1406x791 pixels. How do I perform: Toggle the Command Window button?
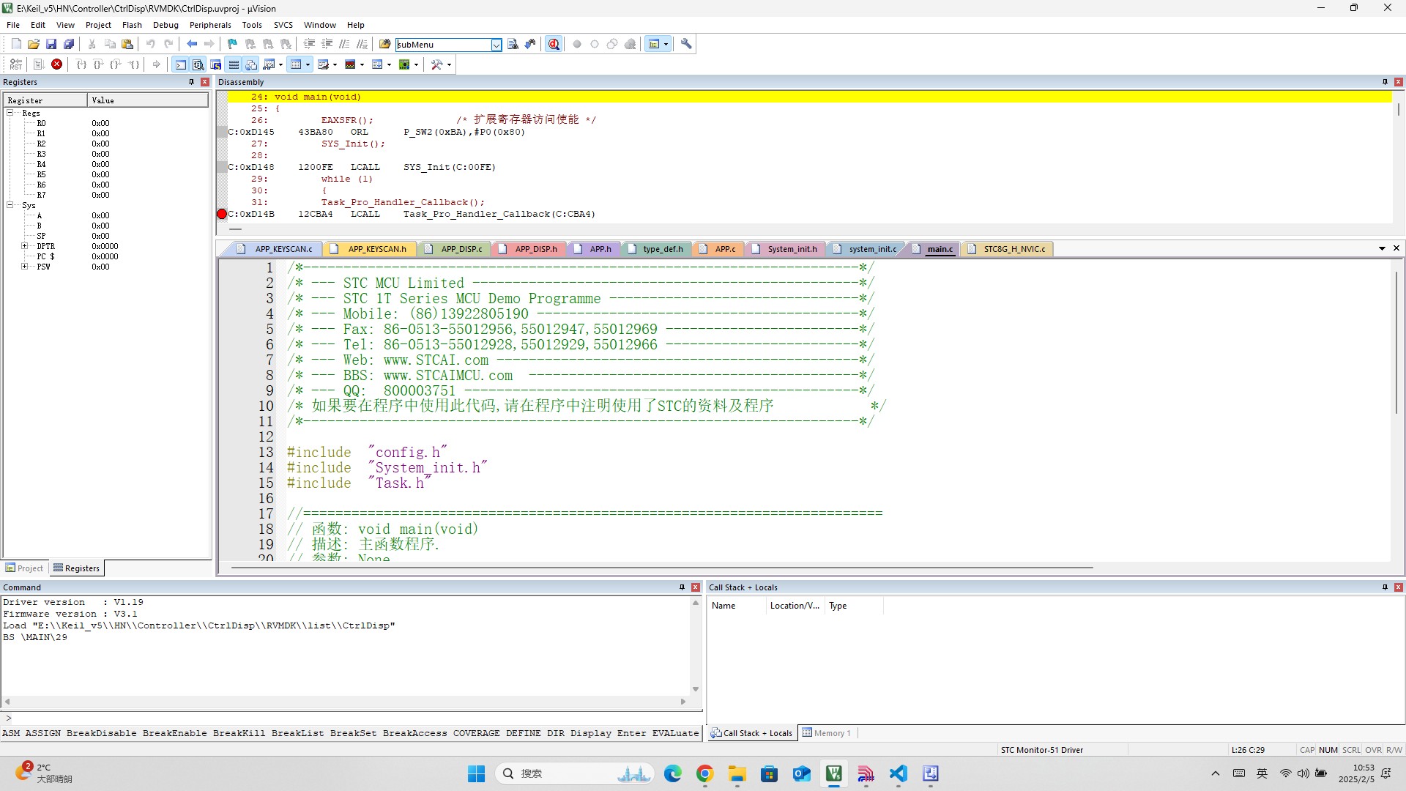180,64
